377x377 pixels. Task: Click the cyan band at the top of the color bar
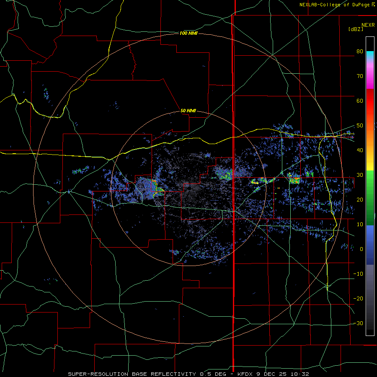click(370, 55)
